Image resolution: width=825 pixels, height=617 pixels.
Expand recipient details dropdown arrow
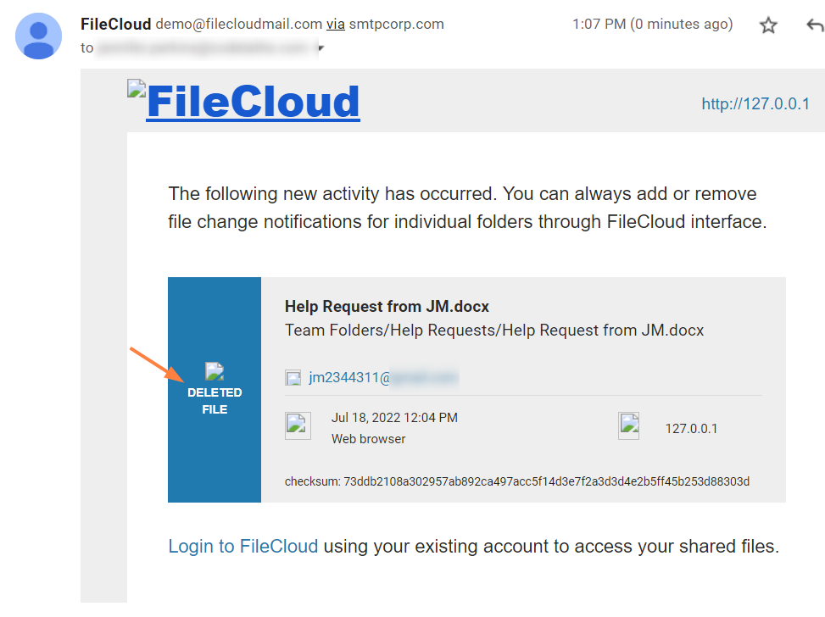click(x=321, y=48)
